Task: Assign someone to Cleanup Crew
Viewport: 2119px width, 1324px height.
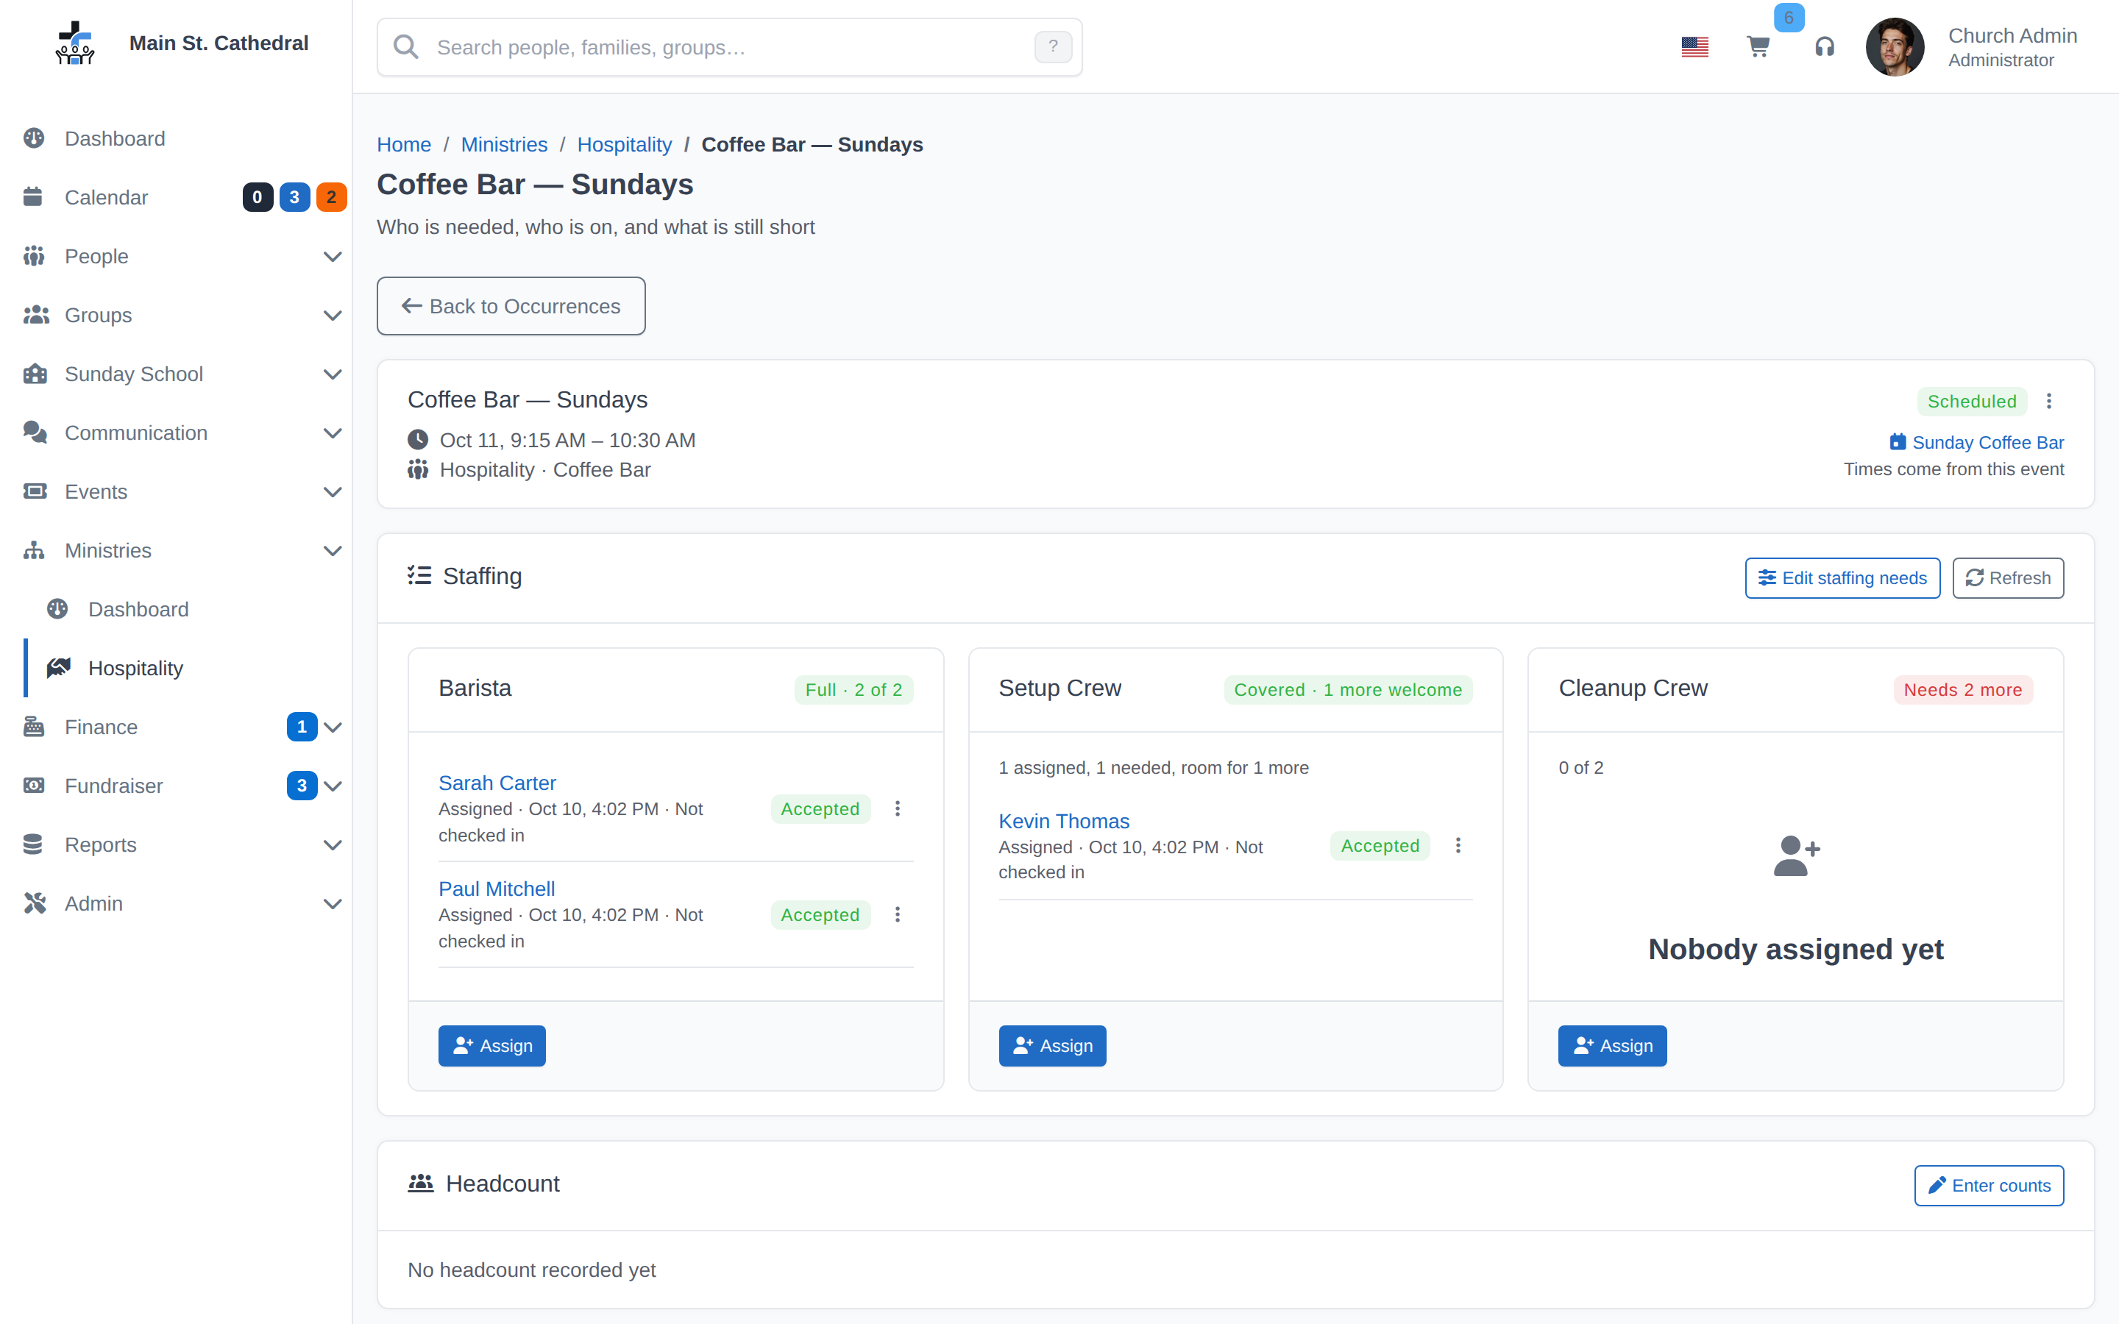Action: tap(1611, 1045)
